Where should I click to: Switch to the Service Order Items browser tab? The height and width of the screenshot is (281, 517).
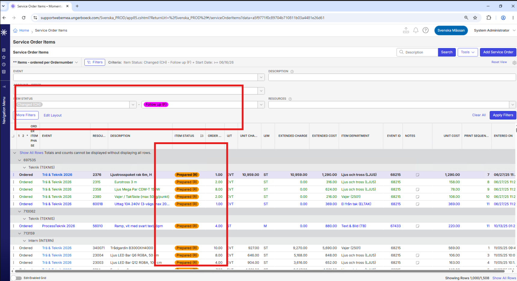40,6
